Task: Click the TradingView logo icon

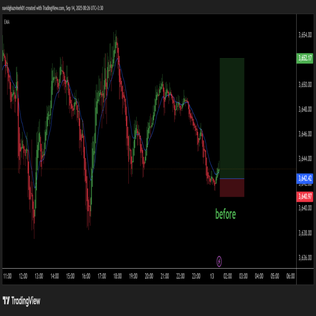Action: coord(6,301)
